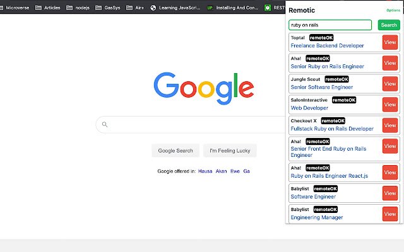Image resolution: width=404 pixels, height=252 pixels.
Task: Click the green Search button in Remotic
Action: (x=389, y=25)
